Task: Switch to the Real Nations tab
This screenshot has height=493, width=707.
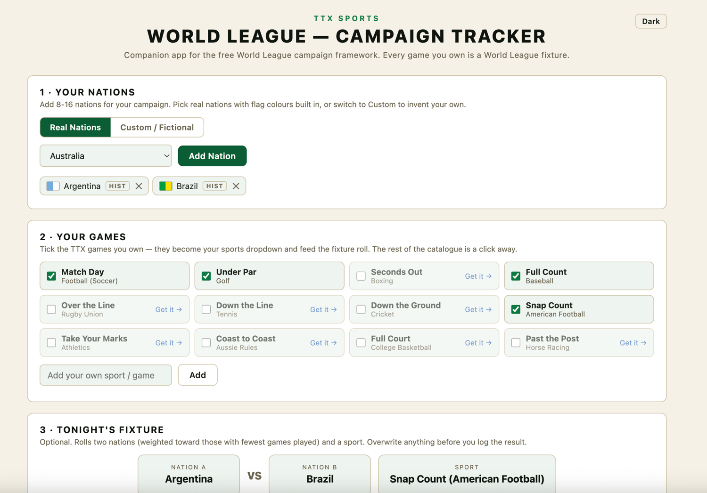Action: click(x=75, y=127)
